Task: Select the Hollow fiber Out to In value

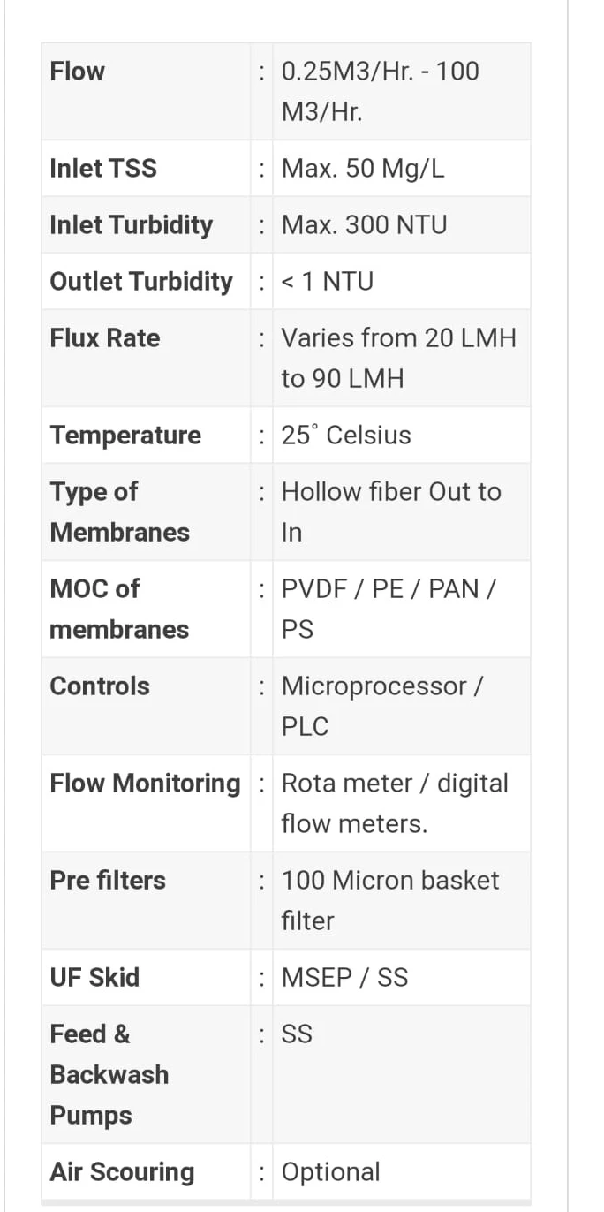Action: (x=390, y=511)
